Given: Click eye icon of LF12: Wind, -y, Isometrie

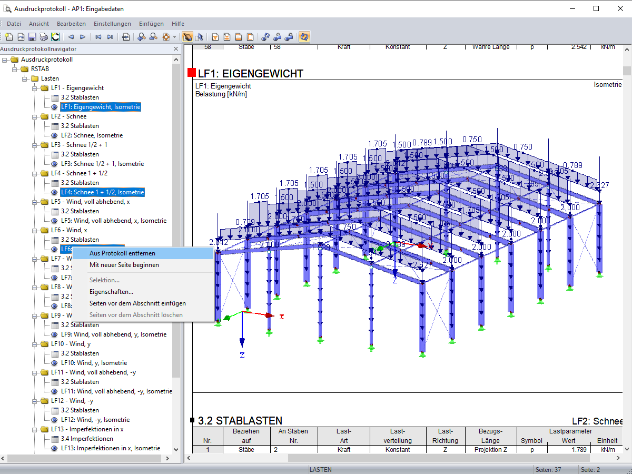Looking at the screenshot, I should click(55, 420).
